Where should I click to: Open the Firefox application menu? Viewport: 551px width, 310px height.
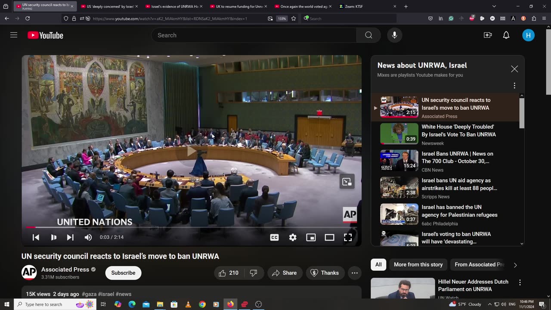click(544, 19)
